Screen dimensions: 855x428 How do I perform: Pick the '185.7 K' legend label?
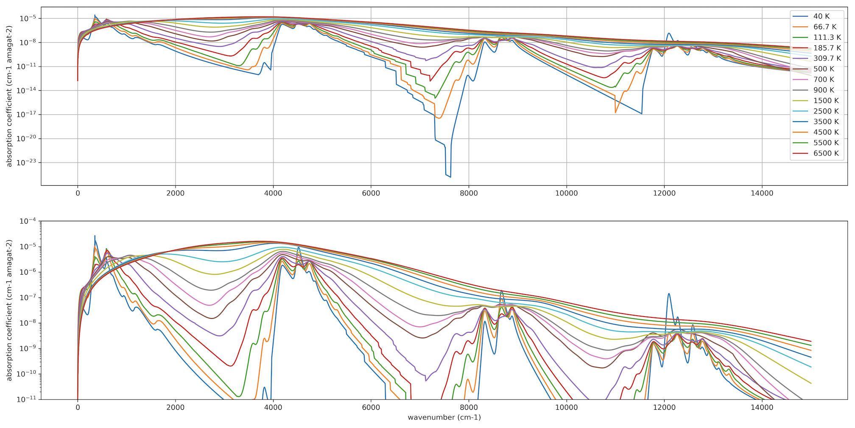tap(827, 48)
